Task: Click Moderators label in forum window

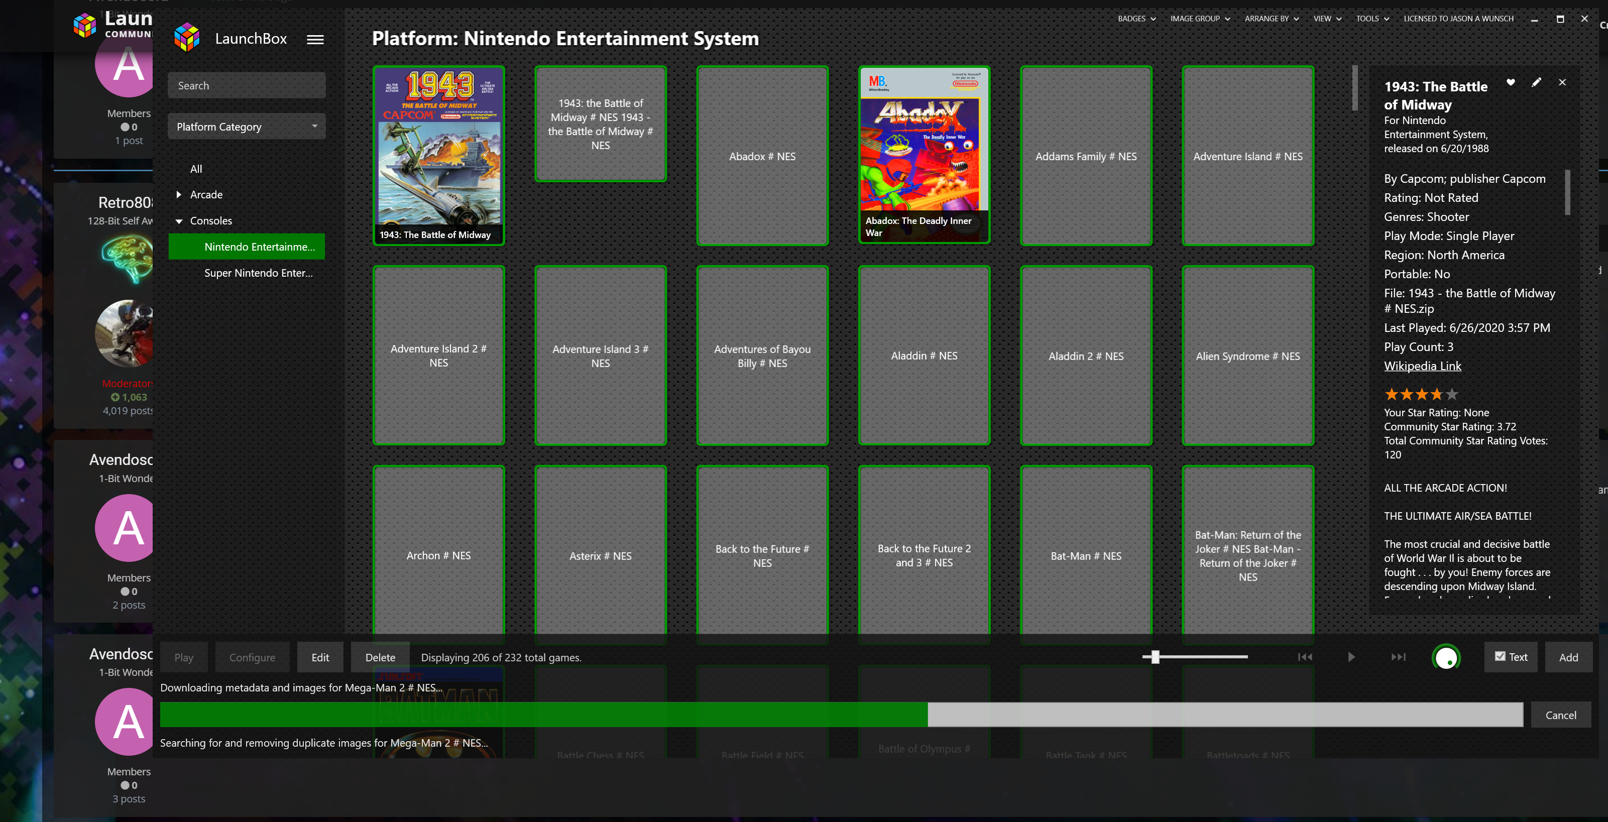Action: click(x=128, y=383)
